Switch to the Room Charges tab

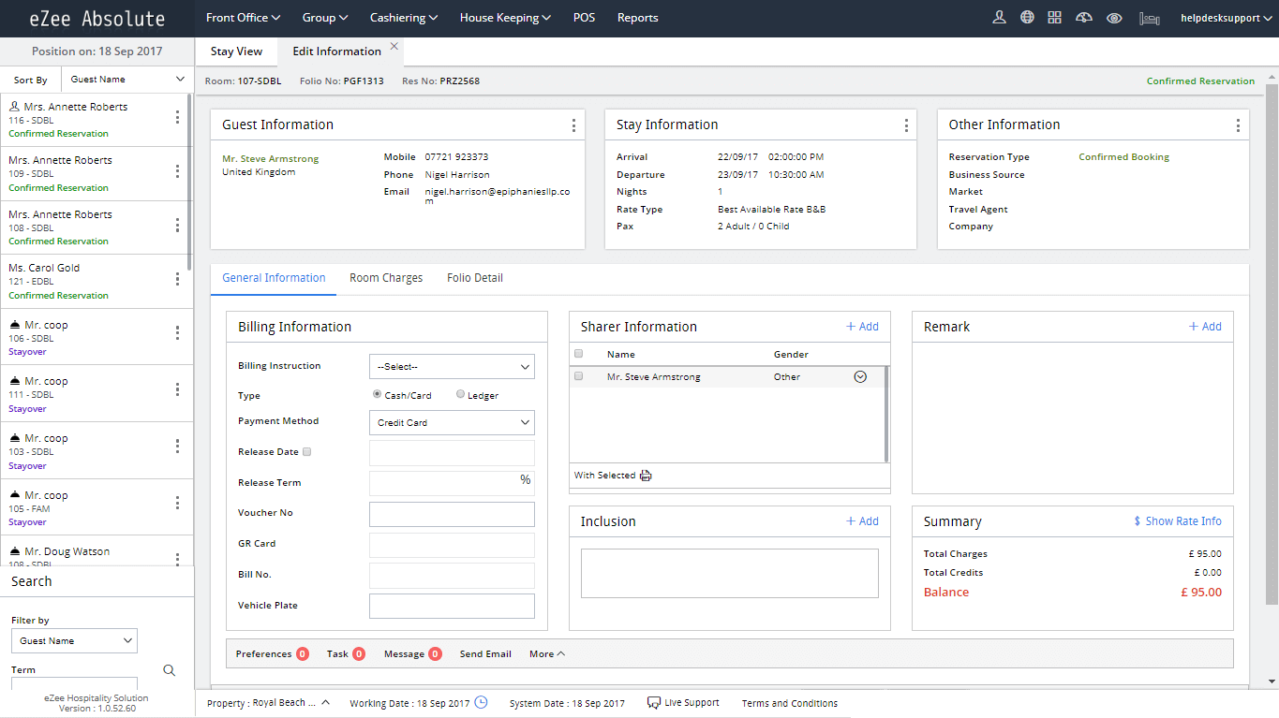point(386,278)
